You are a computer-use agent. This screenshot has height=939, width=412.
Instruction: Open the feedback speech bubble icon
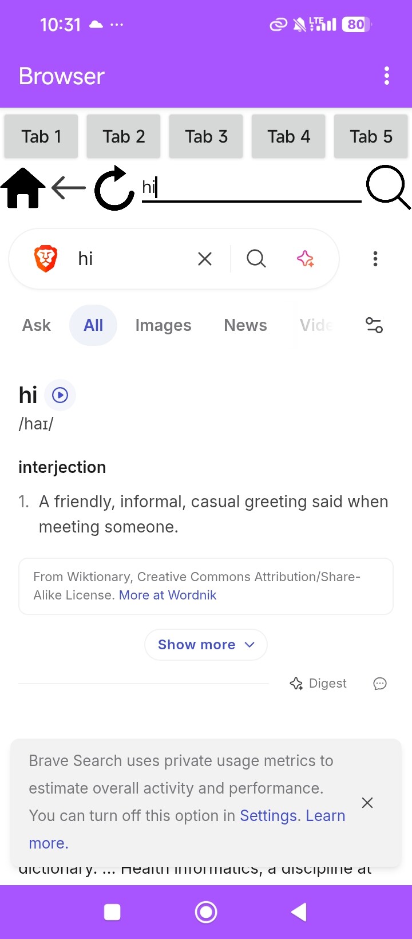click(380, 683)
